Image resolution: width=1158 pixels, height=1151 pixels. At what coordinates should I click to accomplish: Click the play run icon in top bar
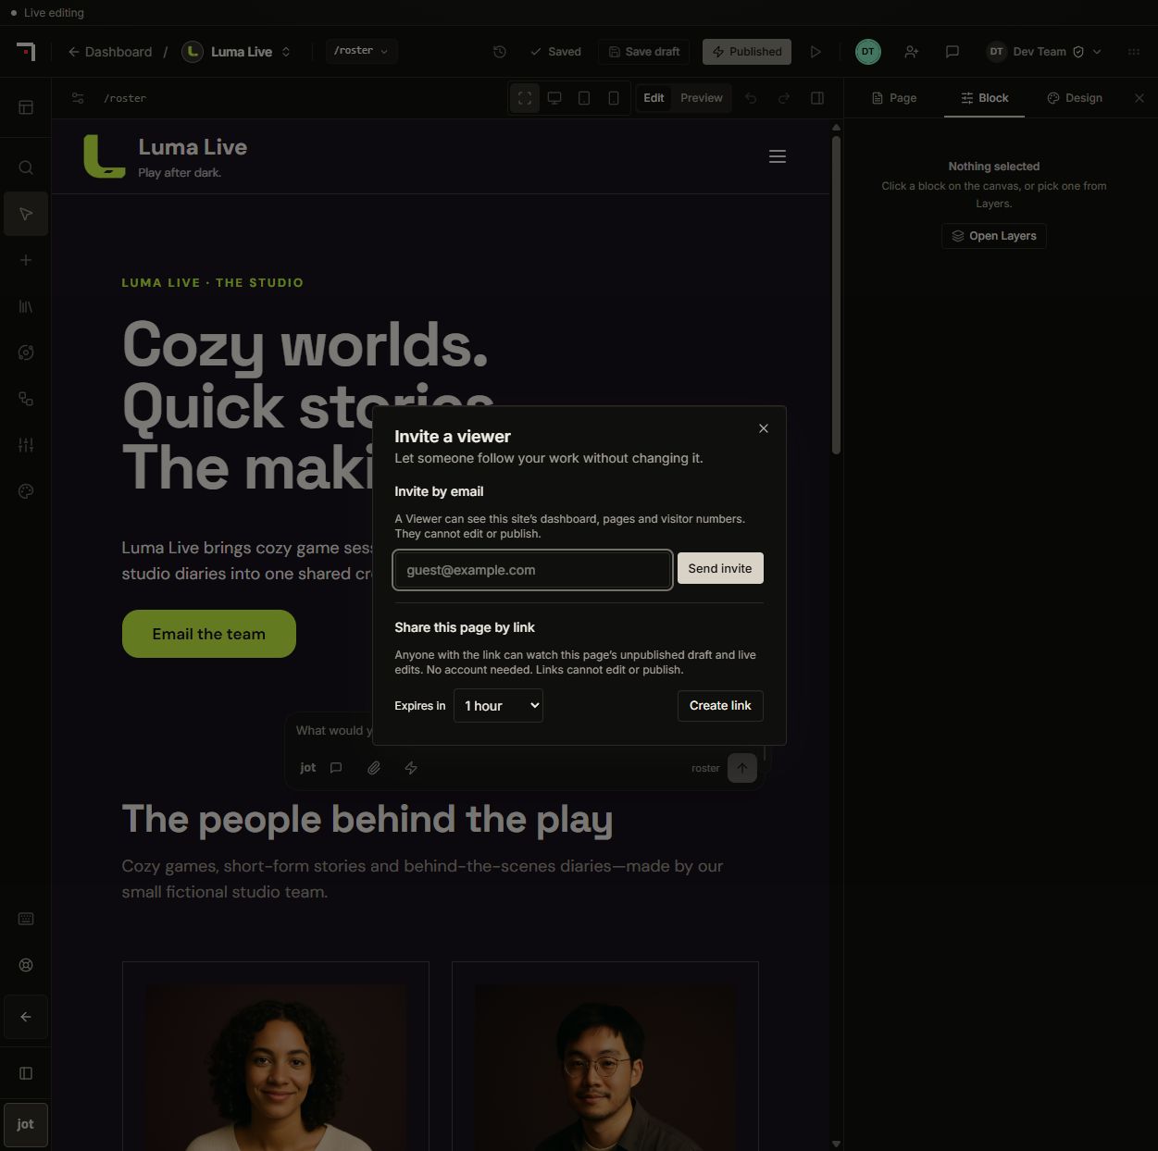click(x=816, y=52)
